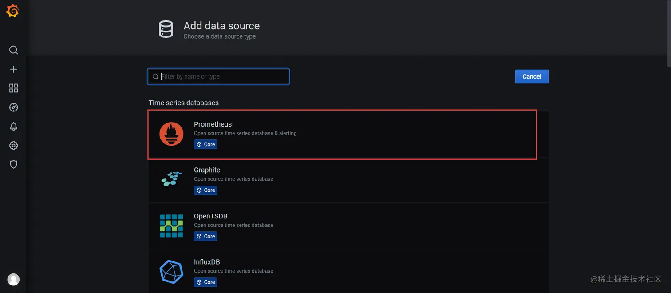Open the Dashboards grid icon
The height and width of the screenshot is (293, 671).
point(14,88)
